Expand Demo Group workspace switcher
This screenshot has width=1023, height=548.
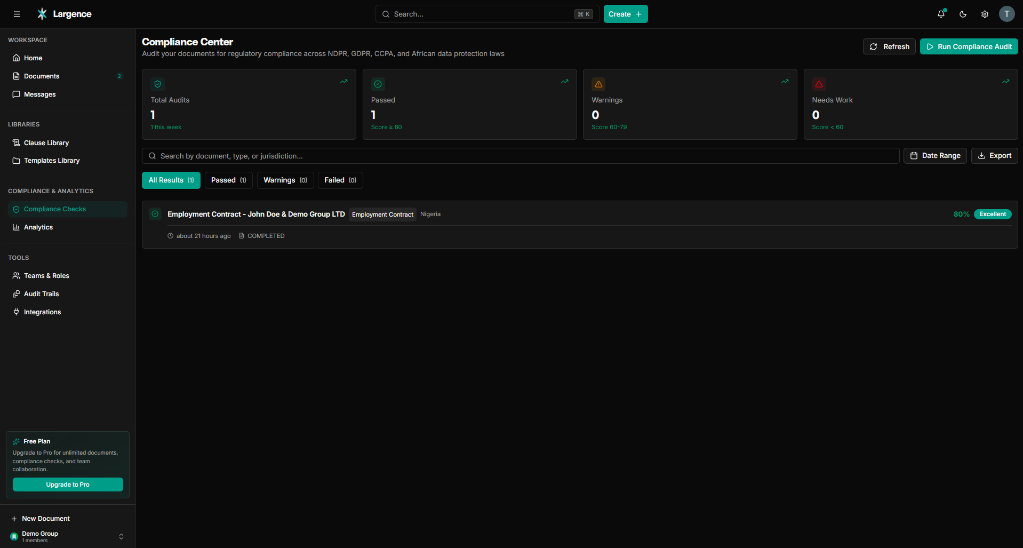(121, 537)
